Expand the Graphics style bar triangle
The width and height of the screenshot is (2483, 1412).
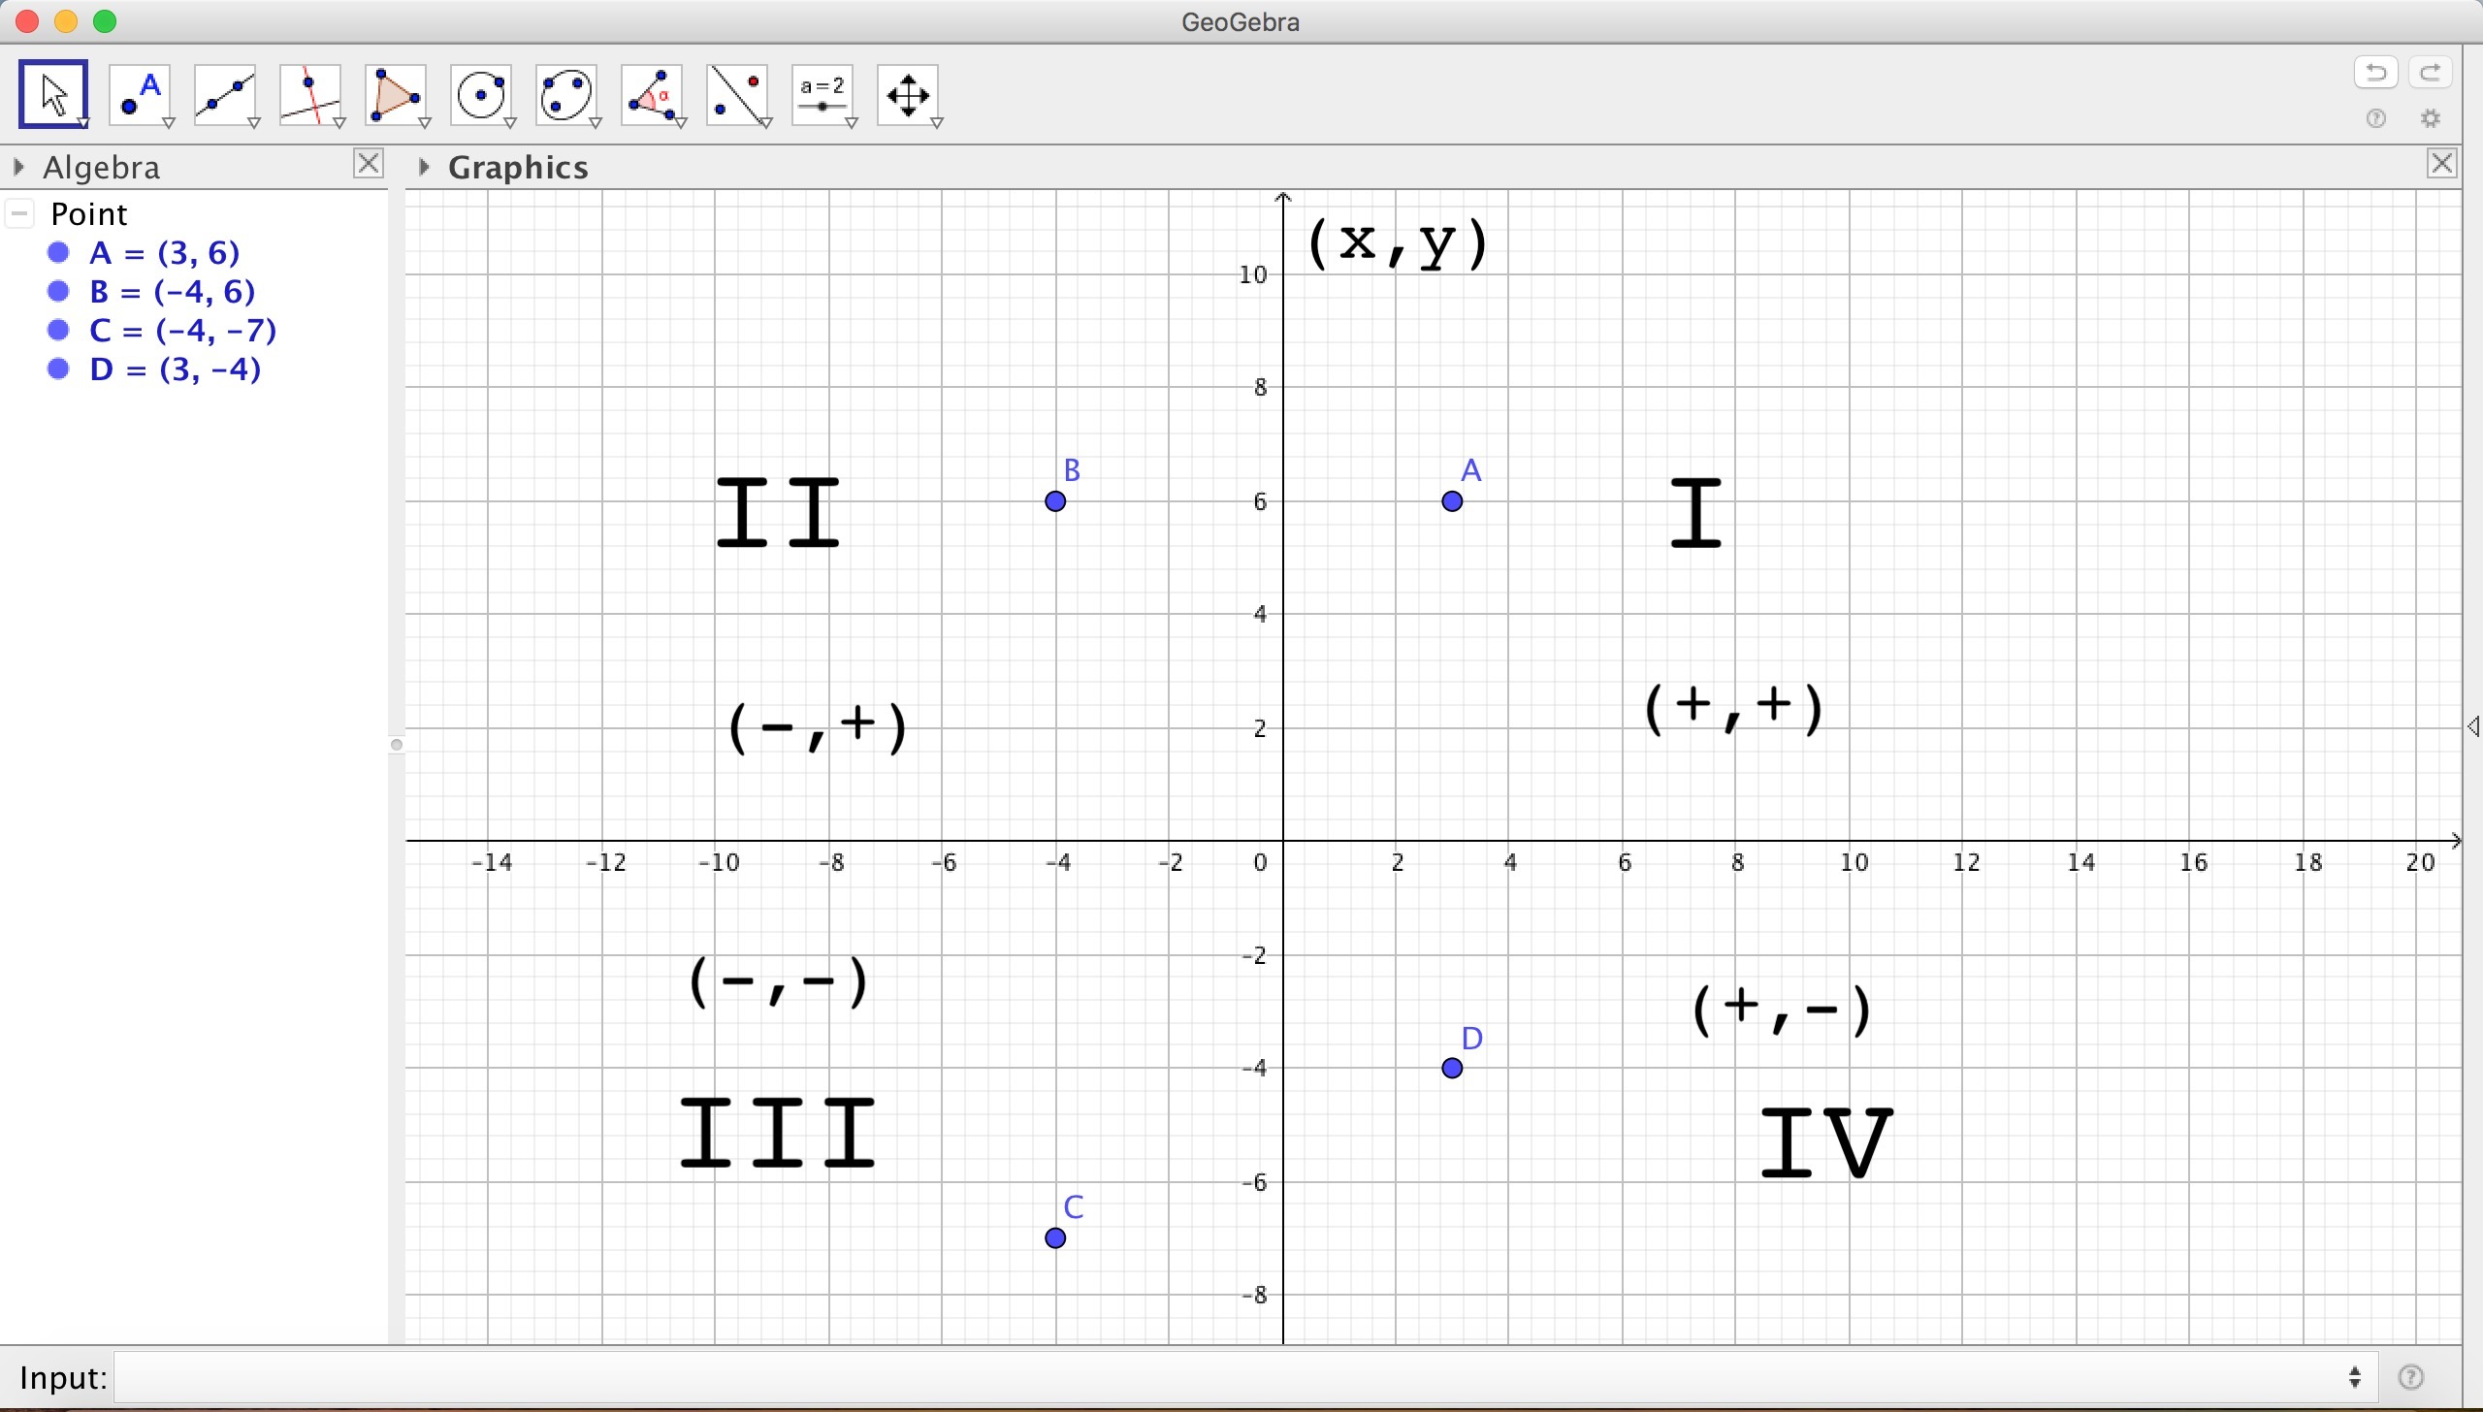coord(424,168)
